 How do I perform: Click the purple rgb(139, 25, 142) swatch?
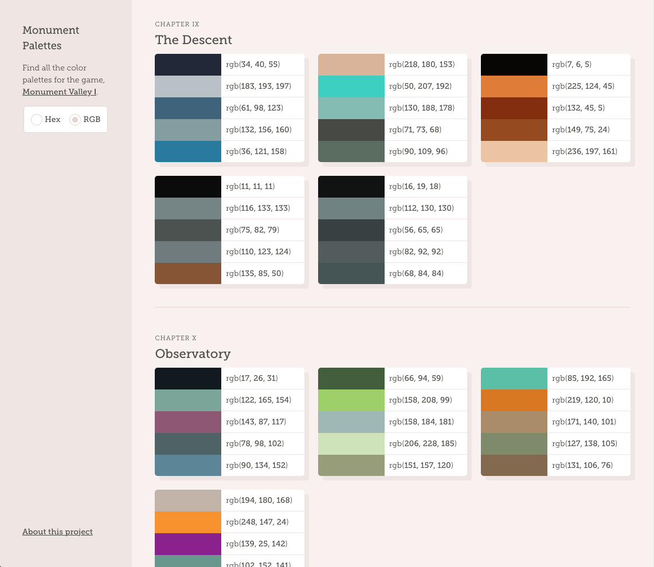[x=188, y=544]
